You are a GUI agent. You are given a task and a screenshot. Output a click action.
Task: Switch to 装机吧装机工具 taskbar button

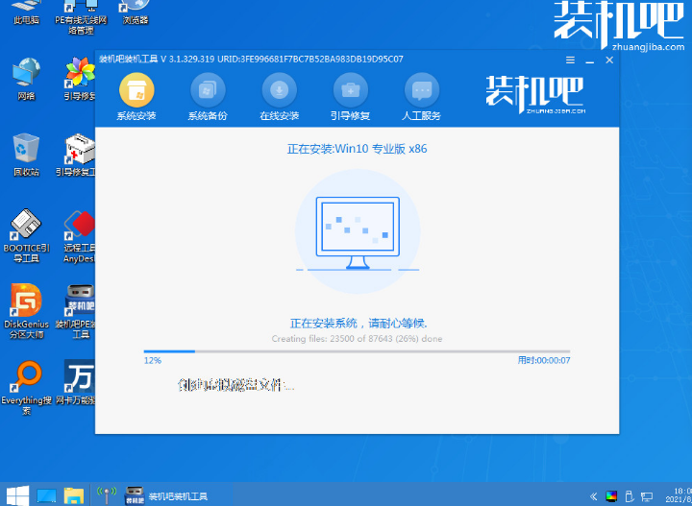point(178,495)
